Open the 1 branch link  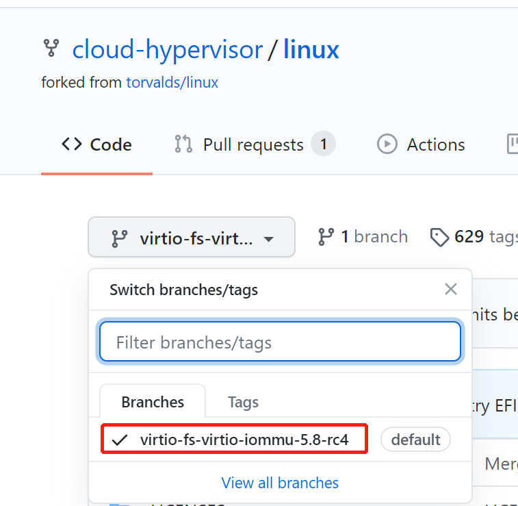(363, 237)
